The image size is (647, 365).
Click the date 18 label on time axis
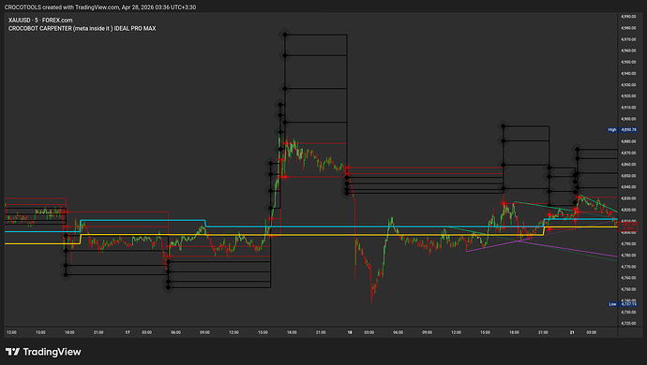(x=350, y=332)
